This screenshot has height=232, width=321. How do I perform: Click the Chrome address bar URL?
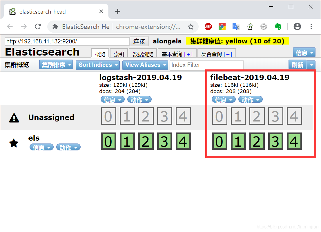pos(148,27)
